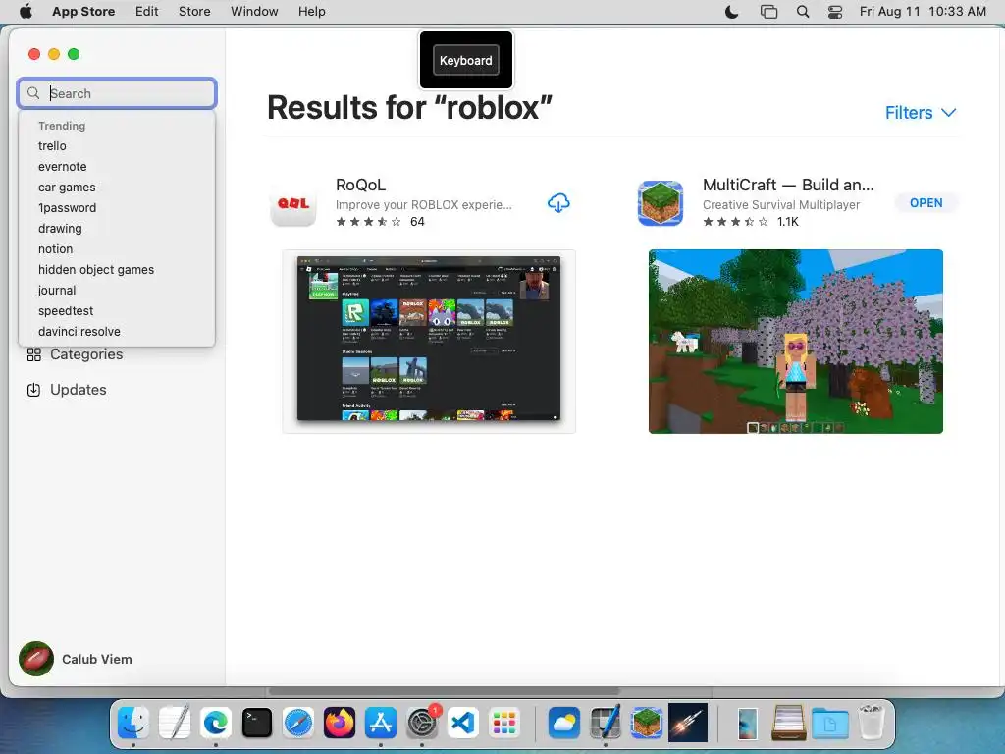Open the Trash in the dock
Screen dimensions: 1005x754
point(872,722)
